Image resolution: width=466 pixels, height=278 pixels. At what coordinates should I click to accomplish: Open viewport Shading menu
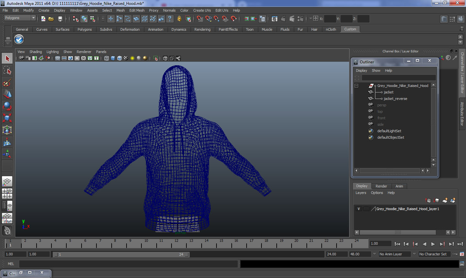point(36,52)
